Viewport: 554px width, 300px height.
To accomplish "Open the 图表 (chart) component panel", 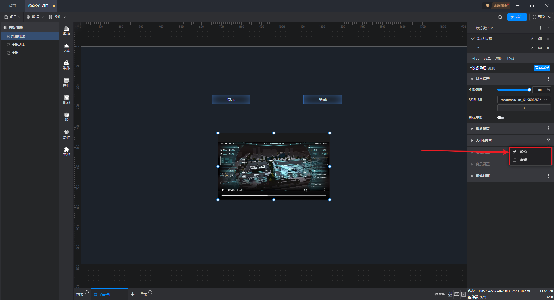I will click(66, 30).
